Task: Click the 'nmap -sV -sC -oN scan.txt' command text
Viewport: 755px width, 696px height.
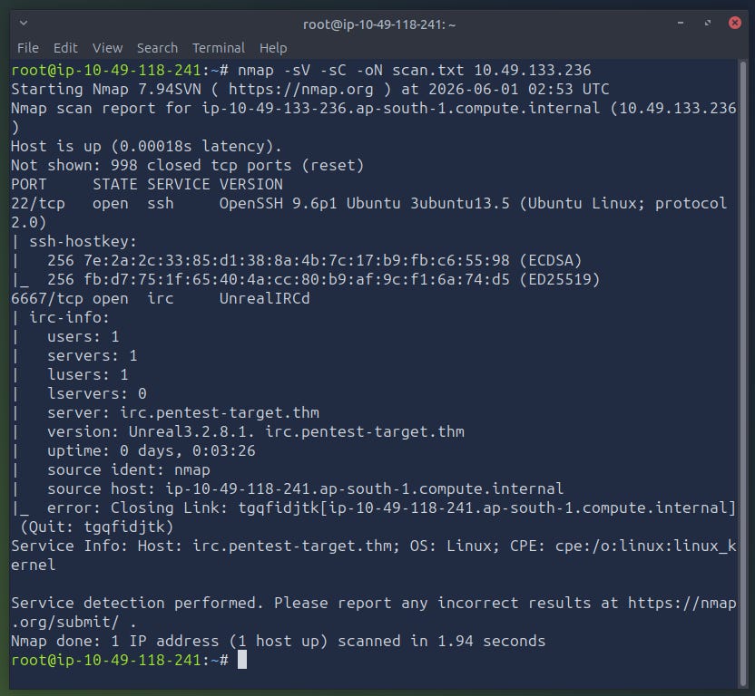Action: (x=351, y=70)
